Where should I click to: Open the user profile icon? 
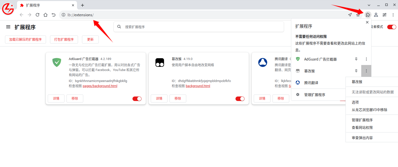coord(376,15)
